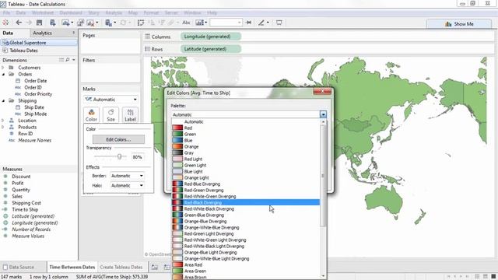Click the Swap rows and columns icon
Screen dimensions: 498x280
(141, 23)
